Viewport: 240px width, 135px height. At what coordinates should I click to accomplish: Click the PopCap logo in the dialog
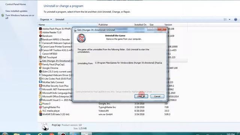[81, 38]
